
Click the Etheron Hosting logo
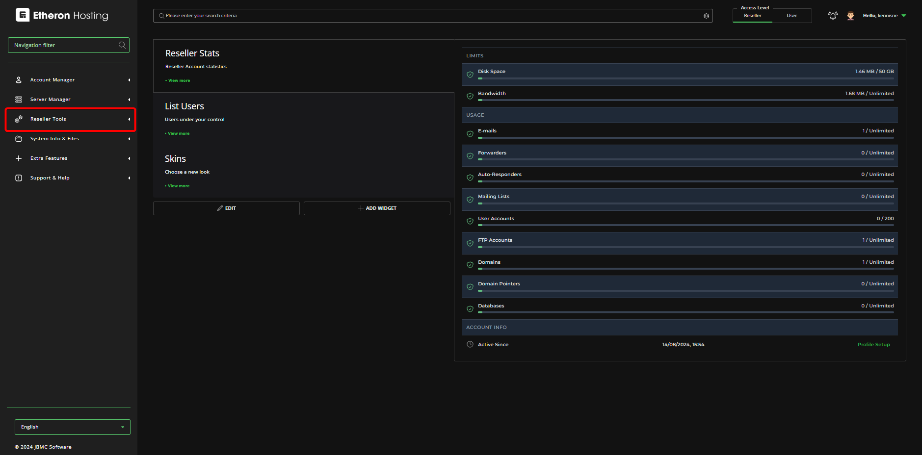(x=62, y=15)
